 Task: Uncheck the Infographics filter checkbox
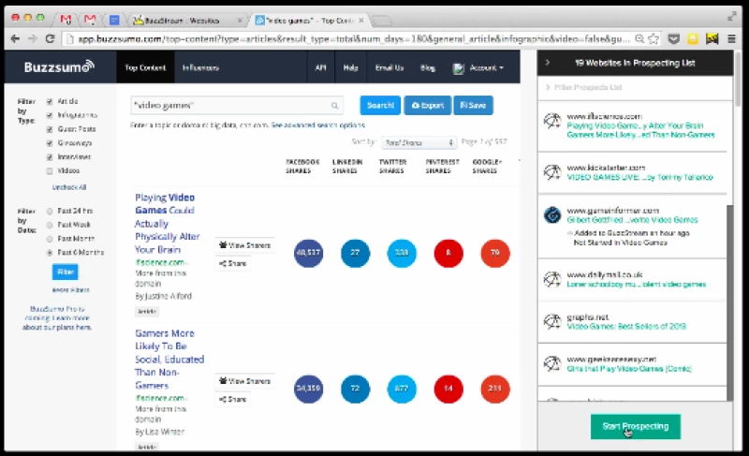(50, 115)
